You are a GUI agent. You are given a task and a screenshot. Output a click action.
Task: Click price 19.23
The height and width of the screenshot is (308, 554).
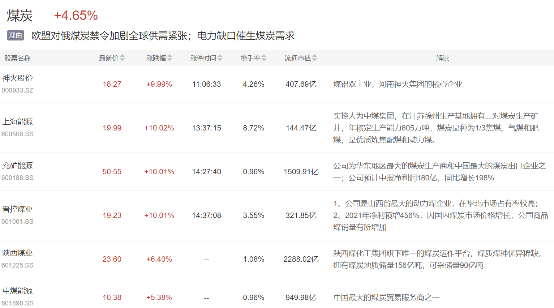pyautogui.click(x=112, y=215)
